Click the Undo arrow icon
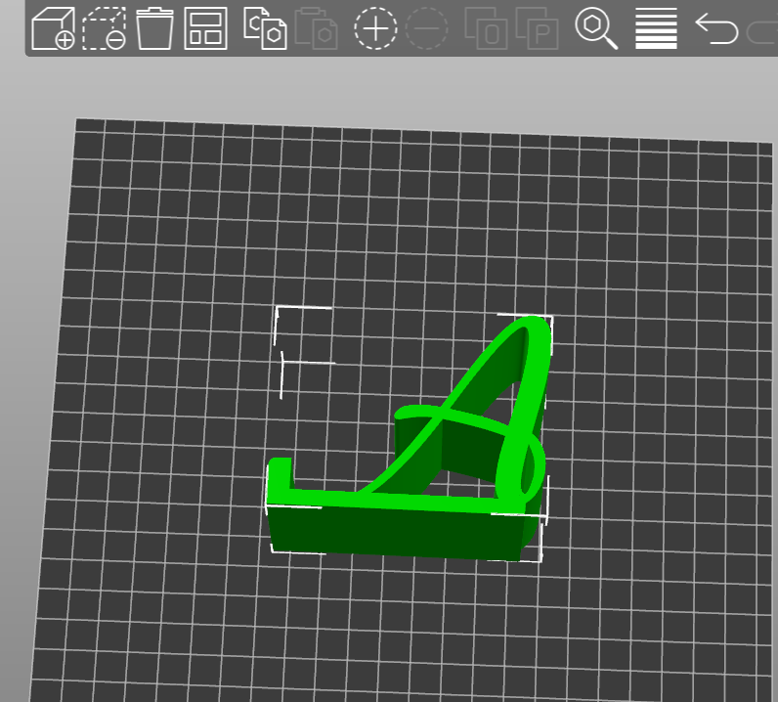 tap(716, 28)
